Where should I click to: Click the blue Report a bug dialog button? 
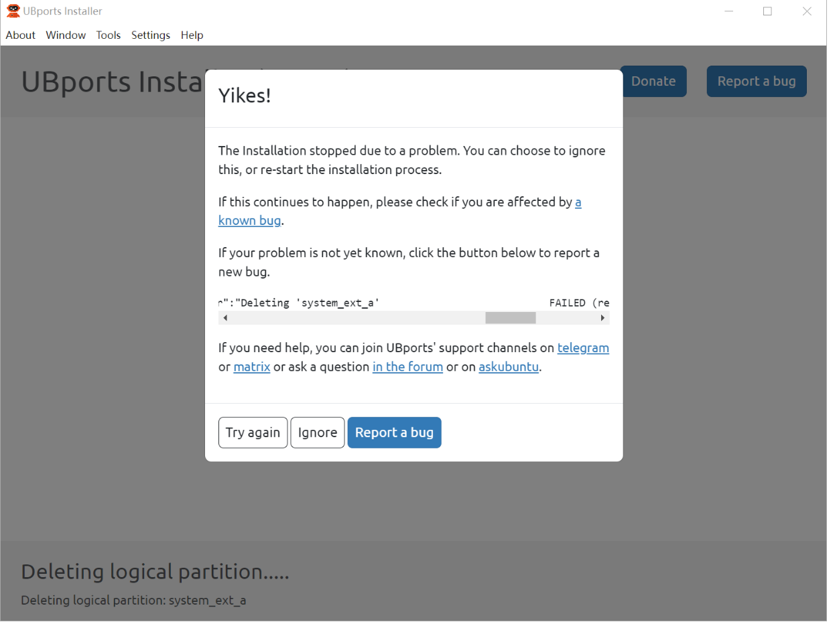coord(395,433)
